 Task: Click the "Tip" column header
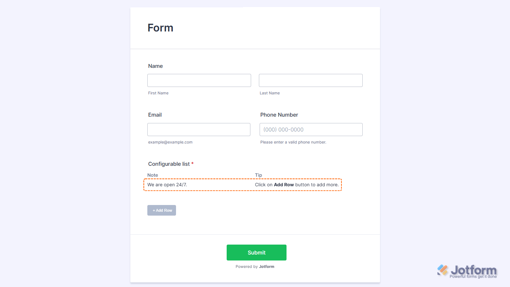click(259, 175)
